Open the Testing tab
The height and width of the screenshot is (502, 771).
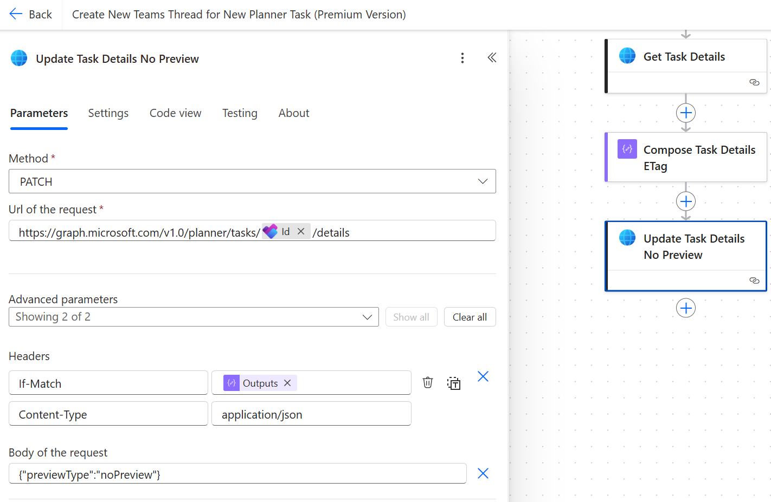pos(240,113)
